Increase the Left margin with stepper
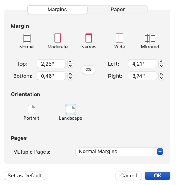This screenshot has width=176, height=185. [x=161, y=62]
